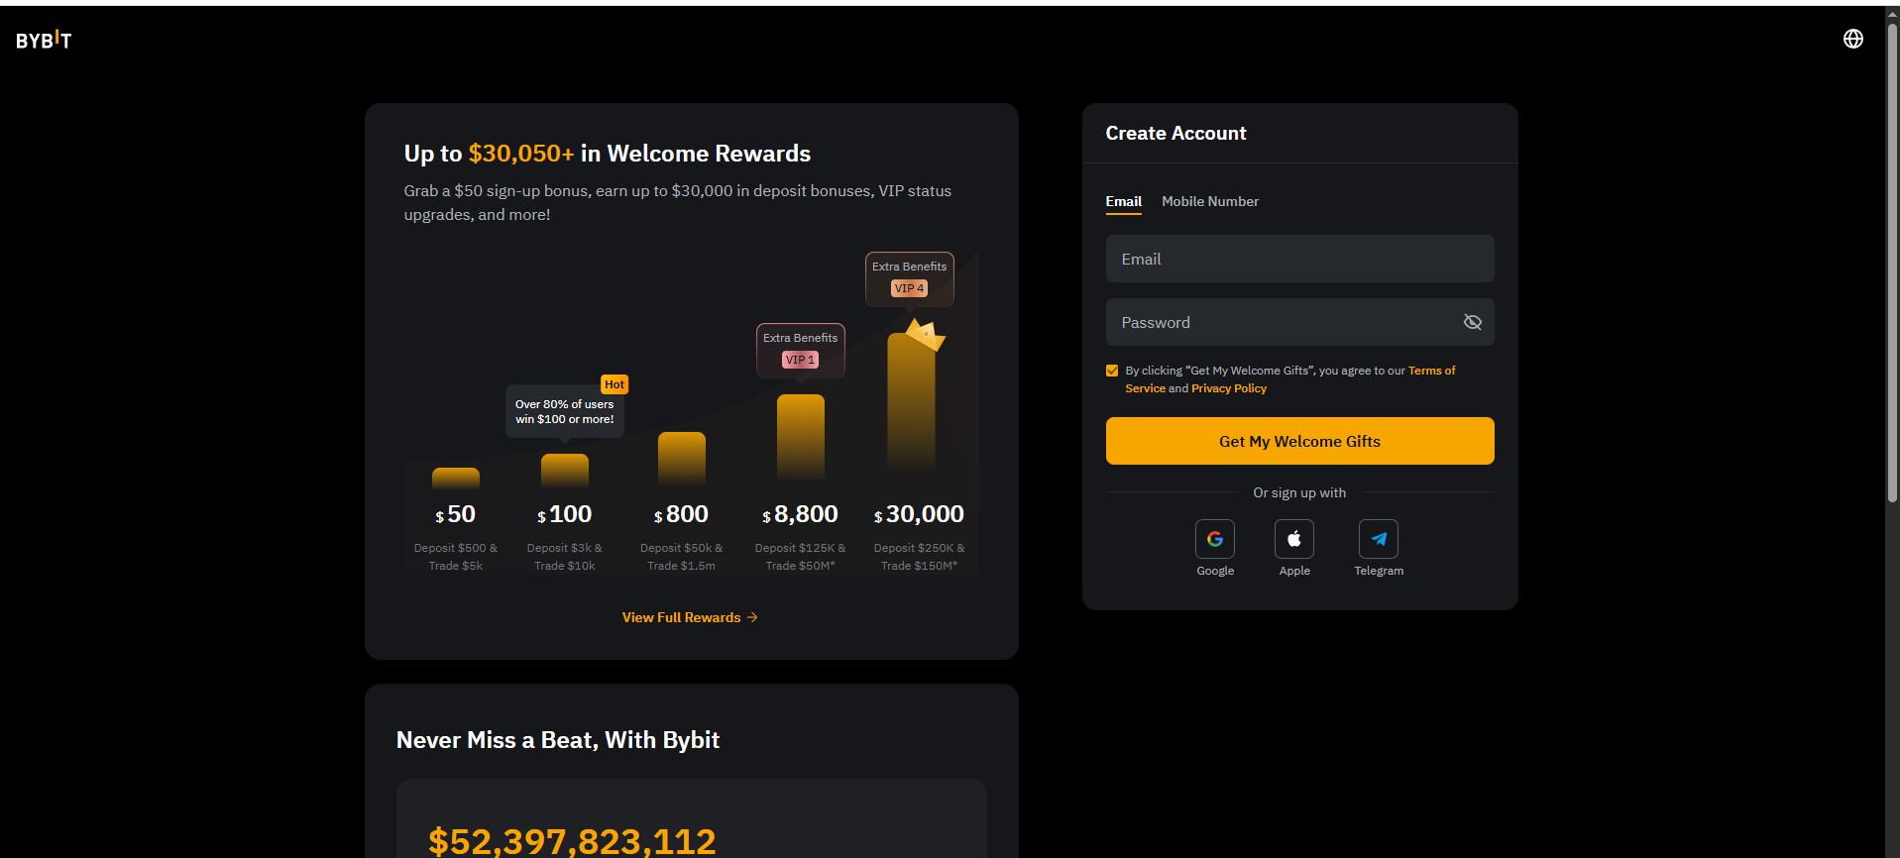Select the $50 reward tier
Image resolution: width=1900 pixels, height=858 pixels.
456,514
